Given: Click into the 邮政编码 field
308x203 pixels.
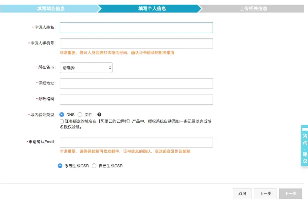Looking at the screenshot, I should [136, 99].
